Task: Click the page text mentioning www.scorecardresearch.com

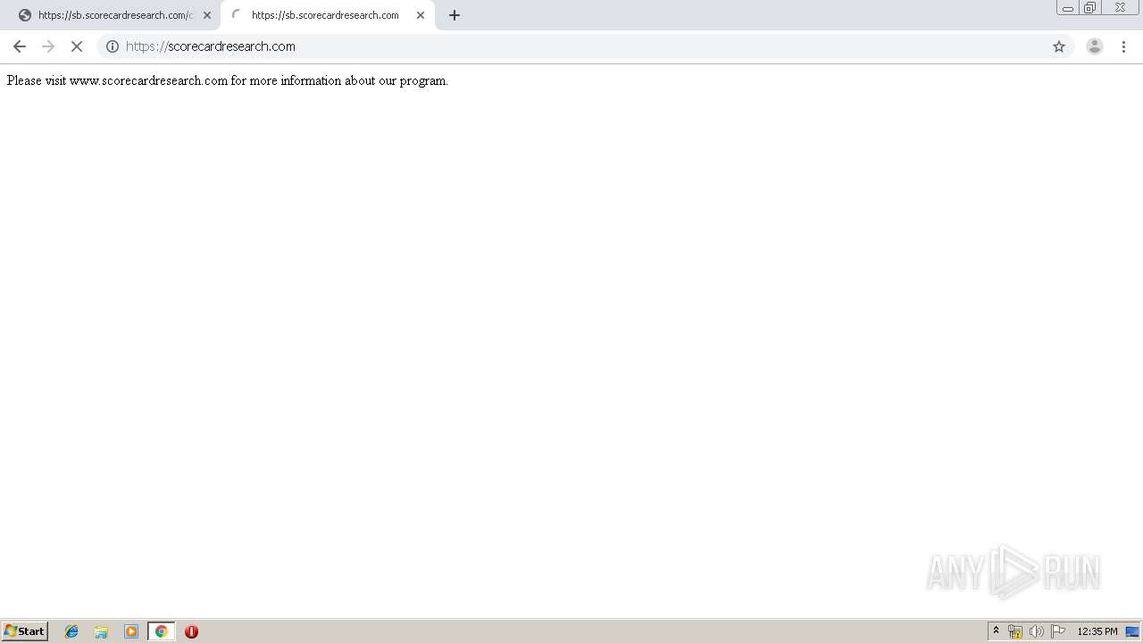Action: point(227,80)
